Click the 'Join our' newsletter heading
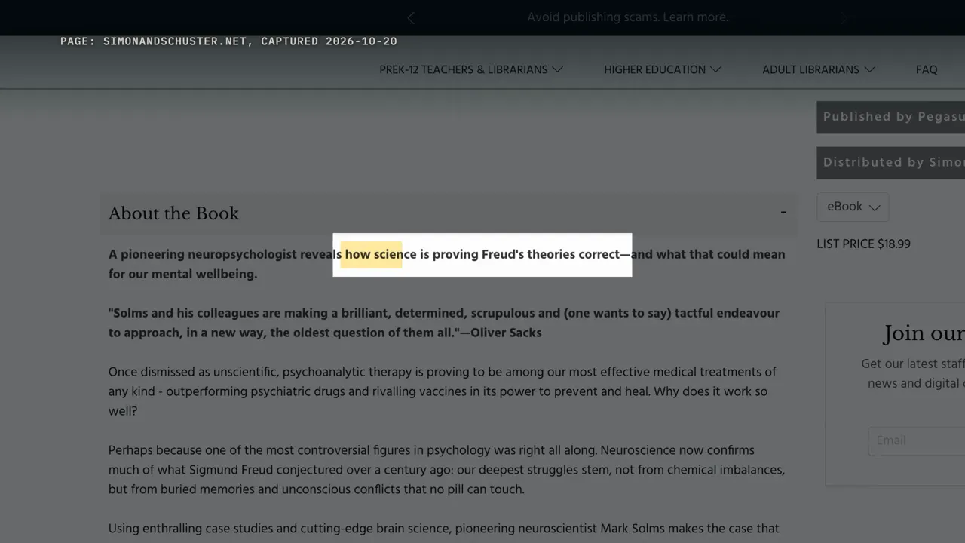 (924, 333)
